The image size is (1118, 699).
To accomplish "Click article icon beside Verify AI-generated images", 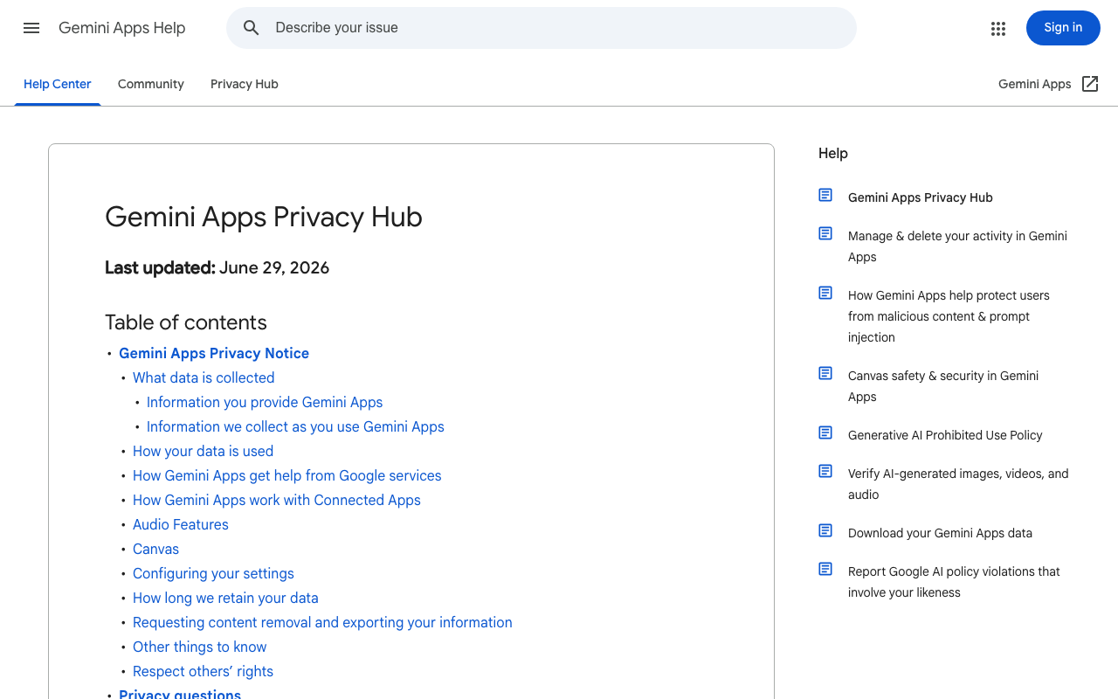I will click(825, 471).
